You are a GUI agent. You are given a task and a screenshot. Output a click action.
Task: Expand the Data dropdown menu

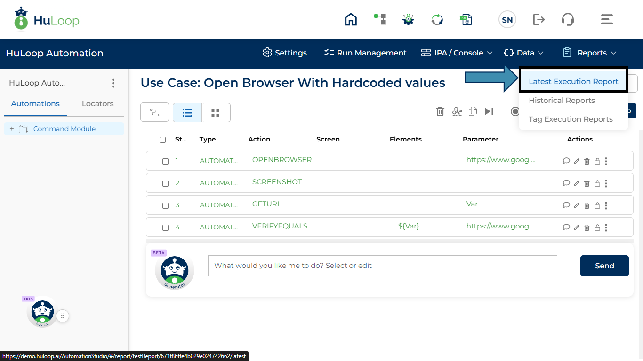click(x=523, y=53)
